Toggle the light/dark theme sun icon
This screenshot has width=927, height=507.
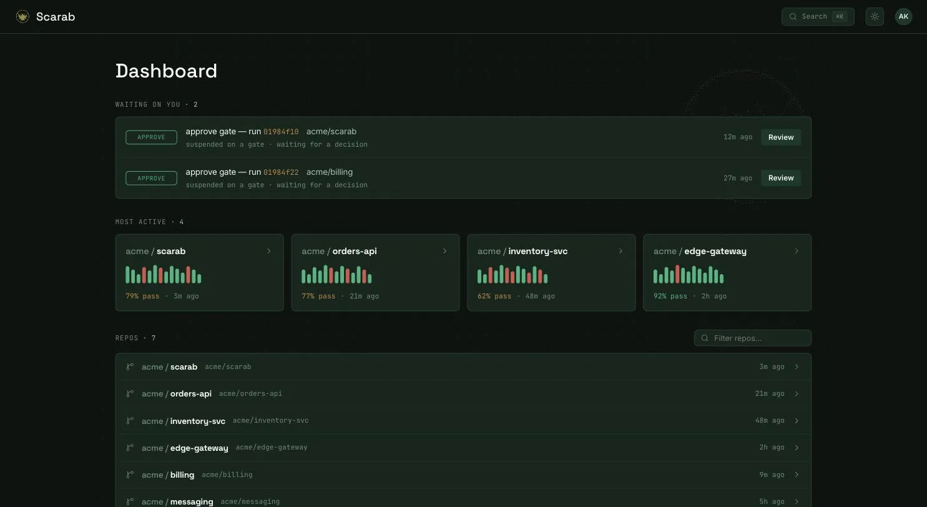[875, 17]
